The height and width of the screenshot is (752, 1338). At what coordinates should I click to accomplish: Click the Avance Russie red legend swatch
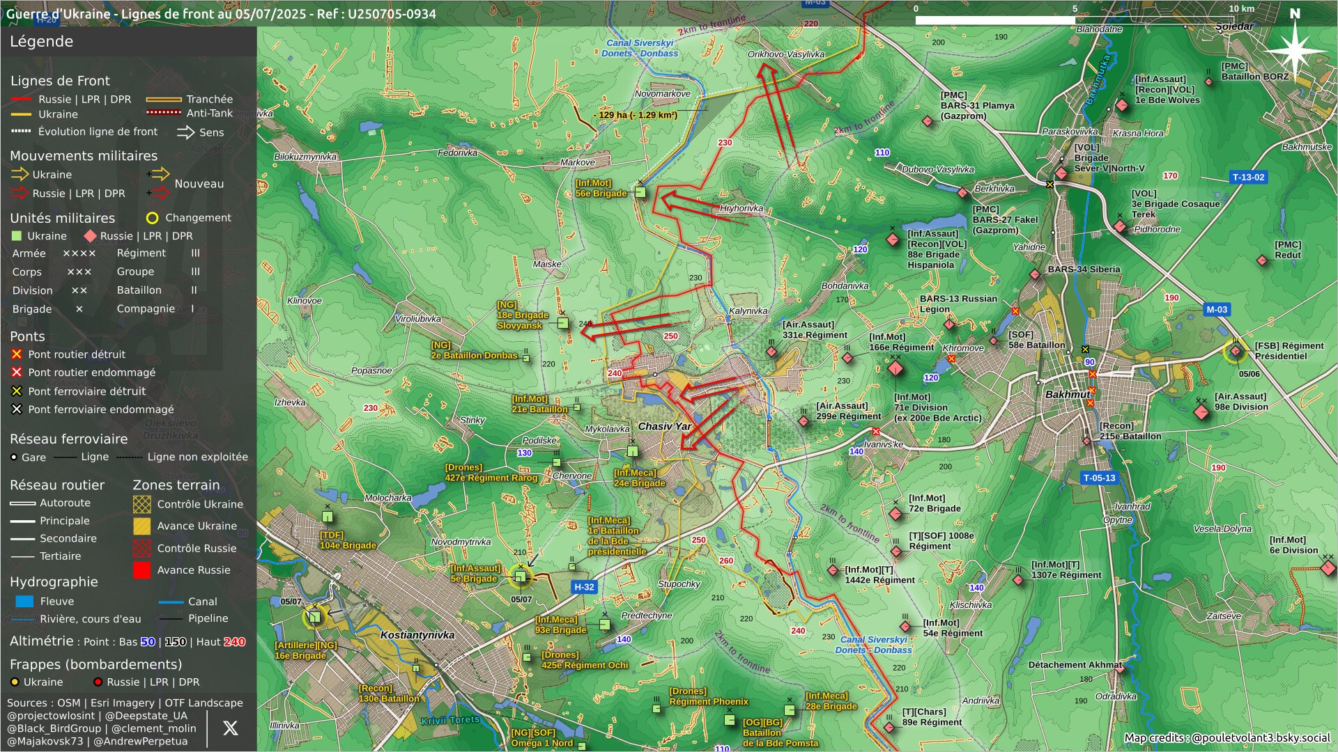point(142,570)
